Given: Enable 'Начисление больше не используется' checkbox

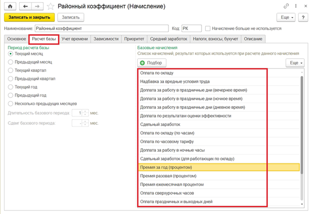Looking at the screenshot, I should (x=208, y=28).
